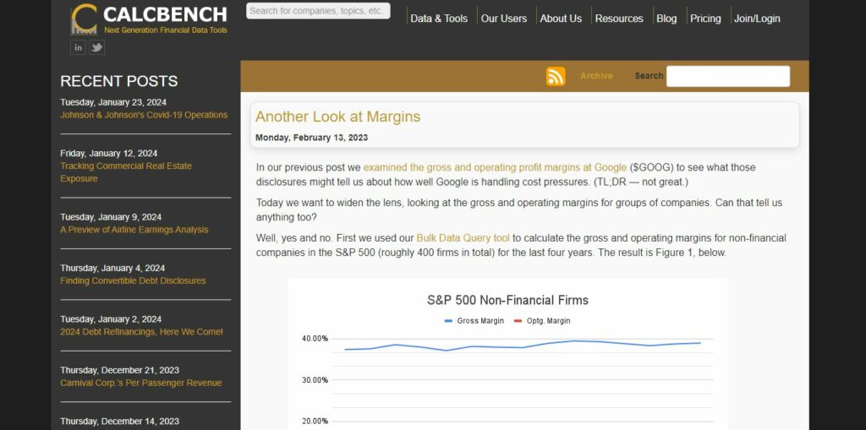Viewport: 866px width, 430px height.
Task: Open 'Tracking Commercial Real Estate Exposure' post
Action: (x=126, y=172)
